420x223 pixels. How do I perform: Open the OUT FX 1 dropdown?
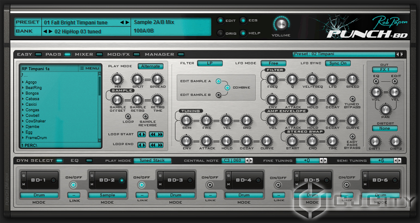coord(385,70)
